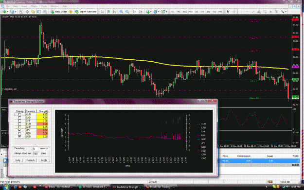This screenshot has height=190, width=304.
Task: Select the Cursor arrow tool
Action: click(228, 12)
